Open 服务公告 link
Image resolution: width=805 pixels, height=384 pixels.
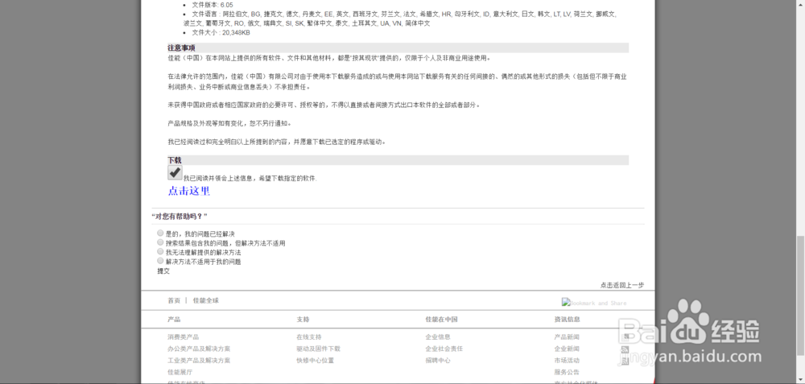[567, 372]
